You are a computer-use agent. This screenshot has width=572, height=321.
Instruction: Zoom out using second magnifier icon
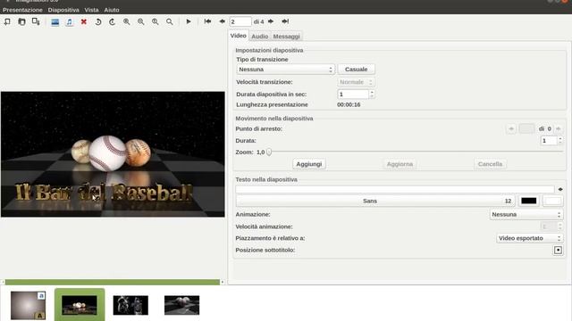pyautogui.click(x=141, y=22)
